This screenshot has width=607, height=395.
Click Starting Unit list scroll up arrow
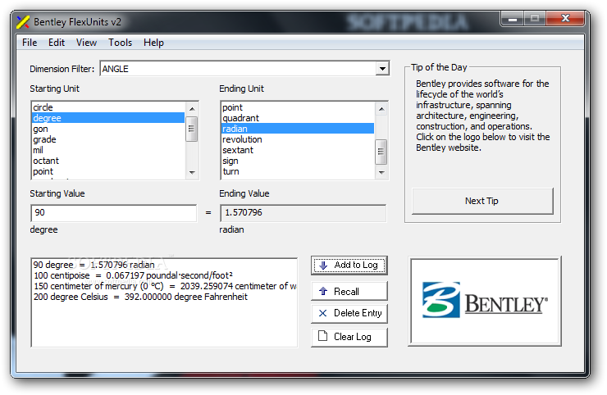point(192,109)
